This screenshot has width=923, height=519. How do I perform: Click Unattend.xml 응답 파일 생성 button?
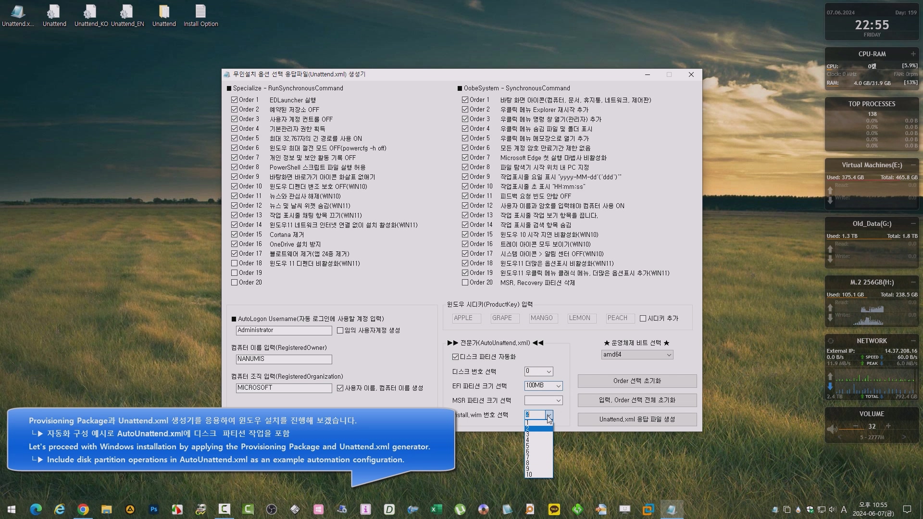(637, 420)
